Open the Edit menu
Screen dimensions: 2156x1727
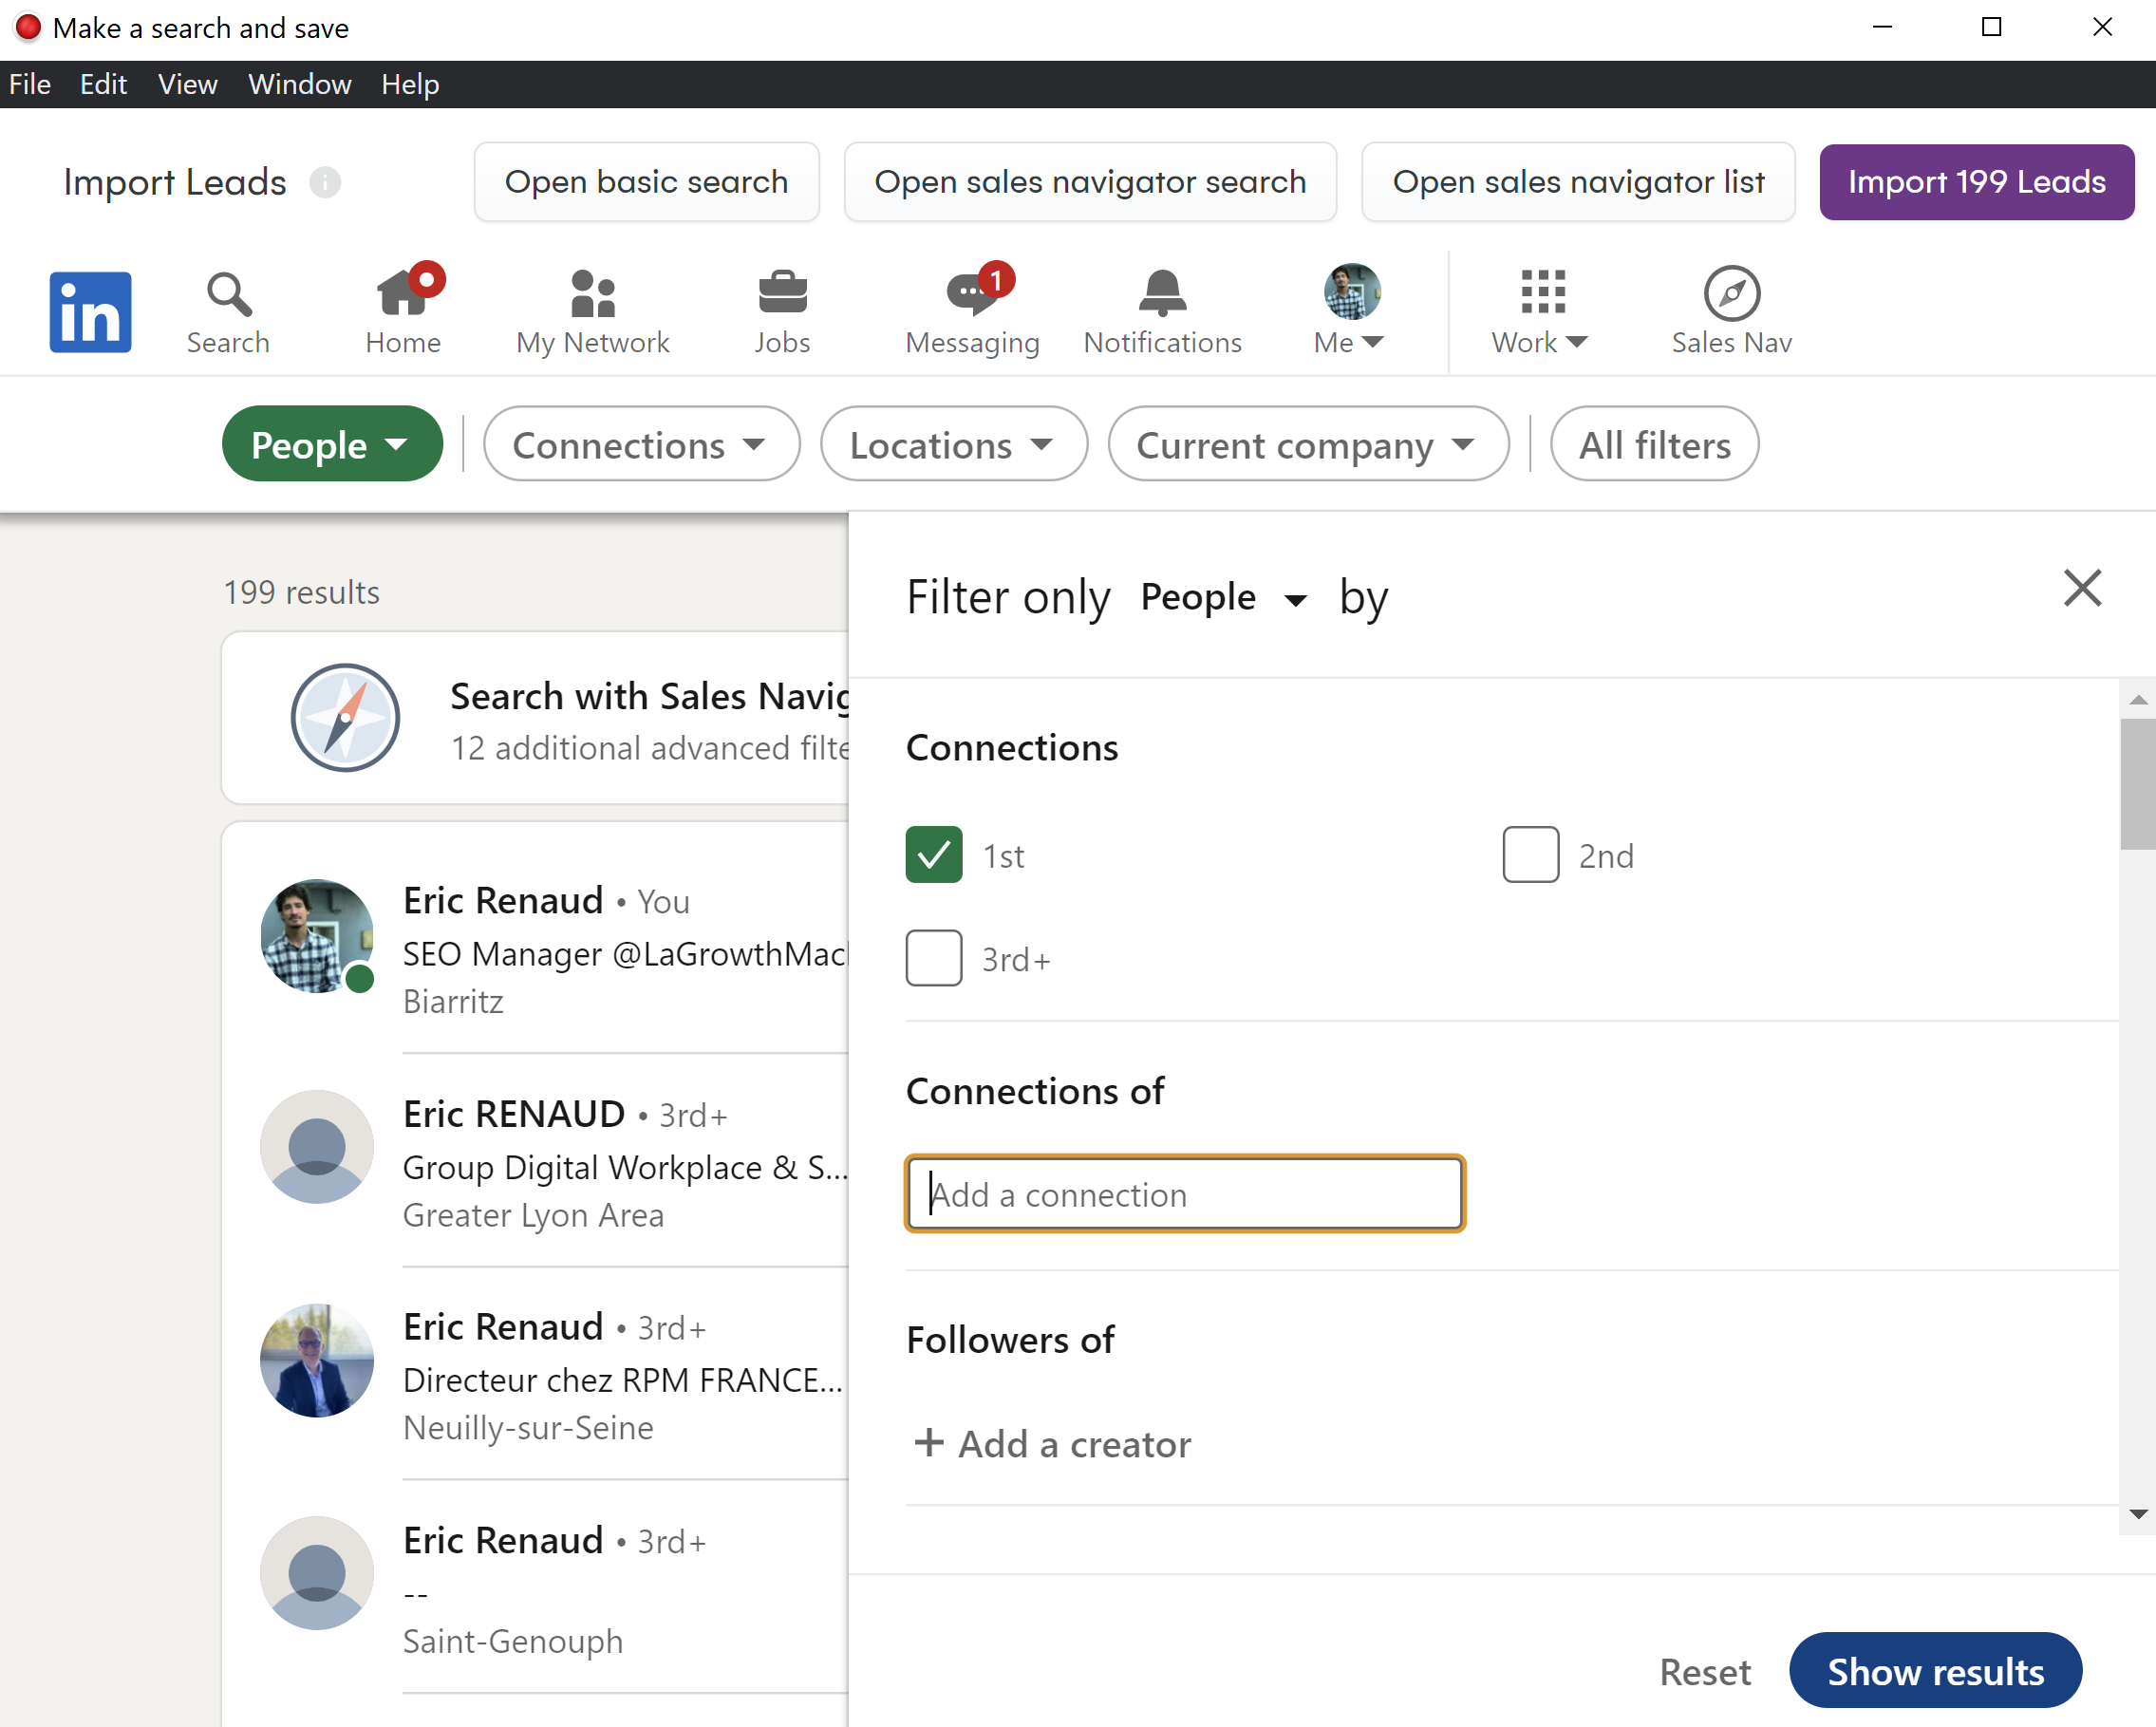(103, 84)
